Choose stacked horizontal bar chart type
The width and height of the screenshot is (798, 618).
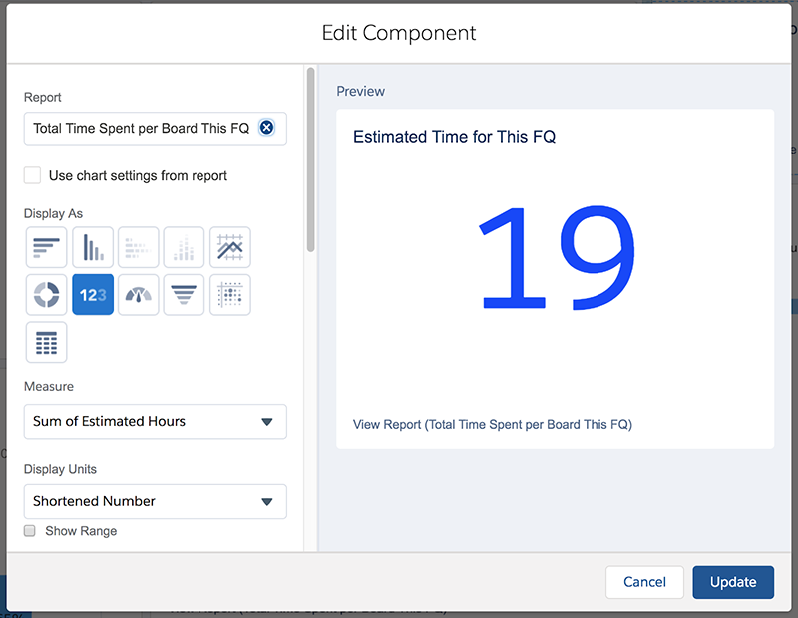(x=139, y=247)
